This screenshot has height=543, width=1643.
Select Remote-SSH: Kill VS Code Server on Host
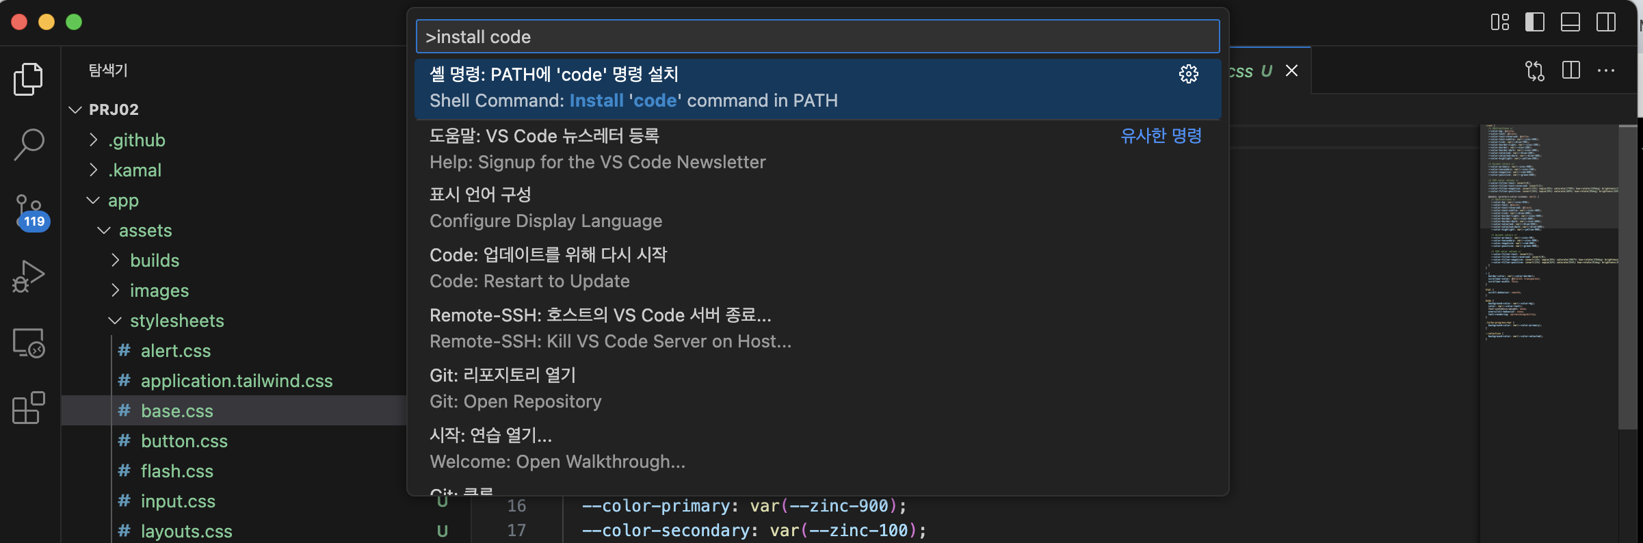[817, 328]
